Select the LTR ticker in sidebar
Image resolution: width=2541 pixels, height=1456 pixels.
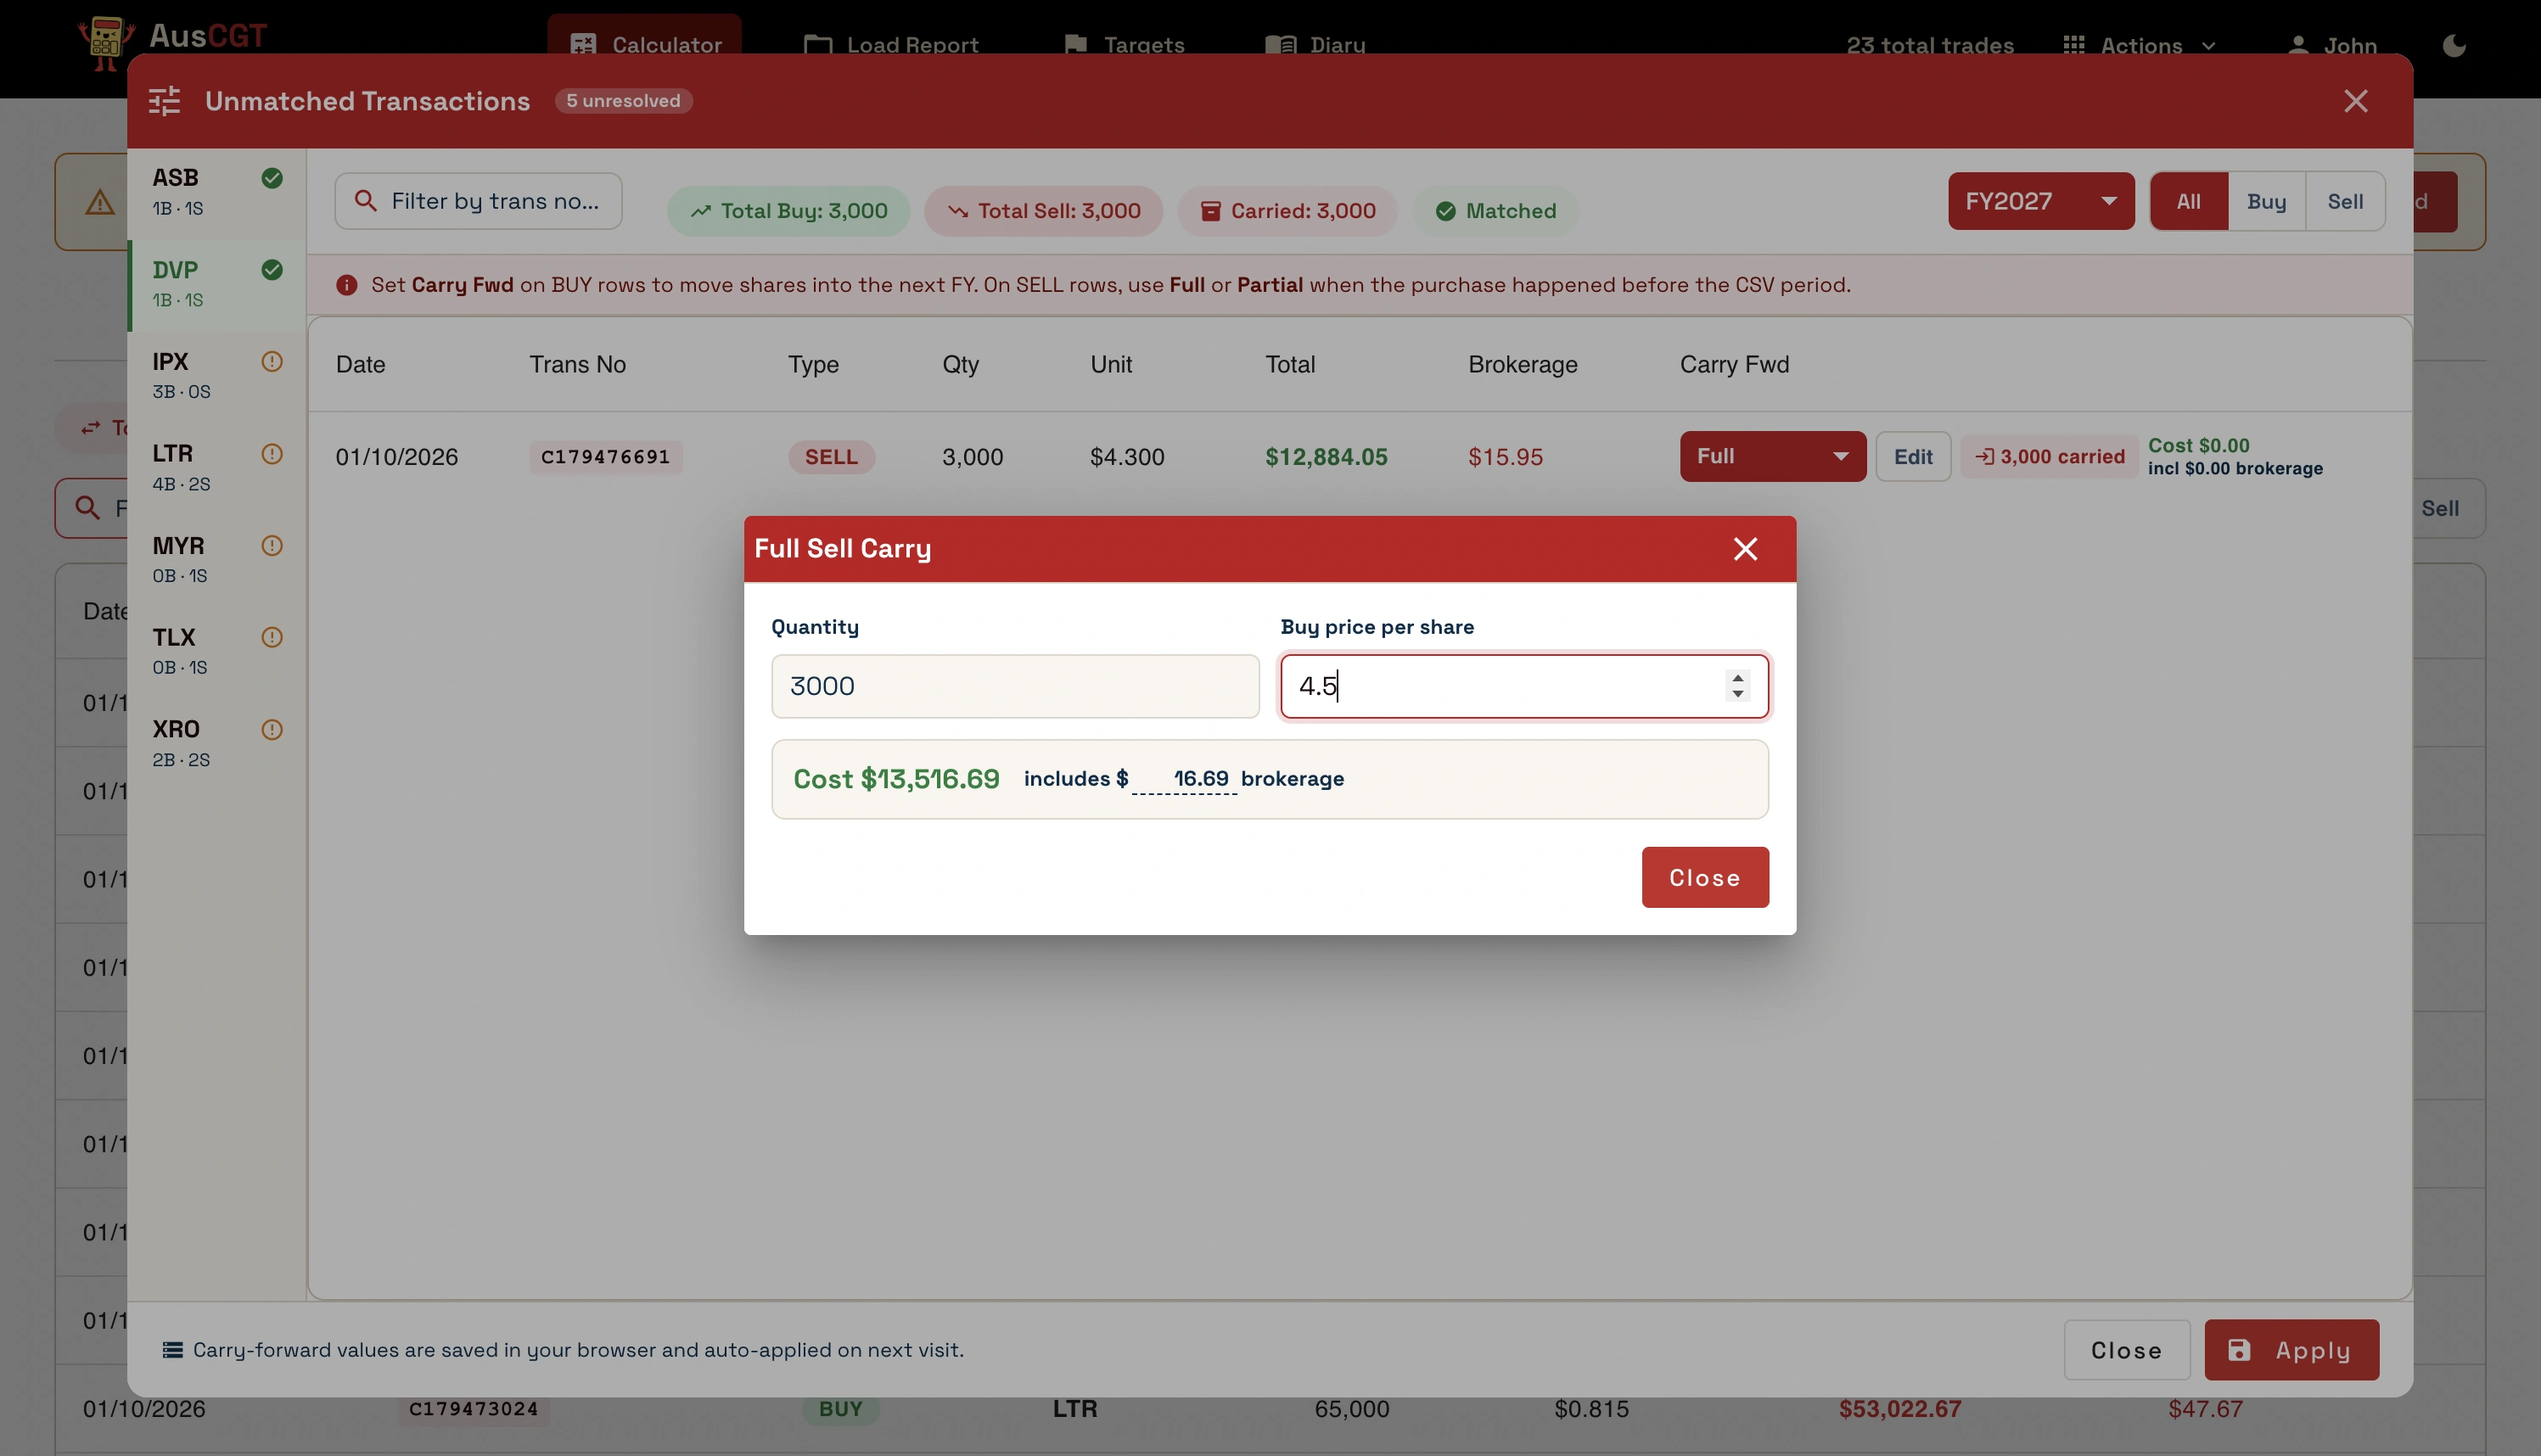(x=217, y=468)
